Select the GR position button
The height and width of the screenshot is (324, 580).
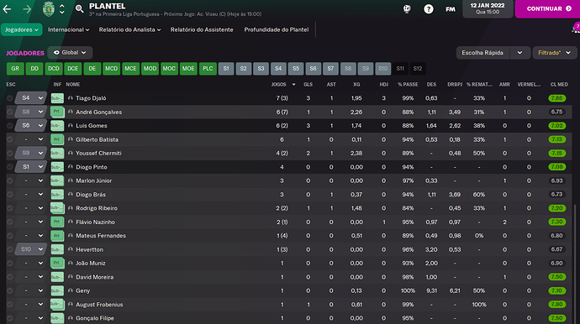15,69
